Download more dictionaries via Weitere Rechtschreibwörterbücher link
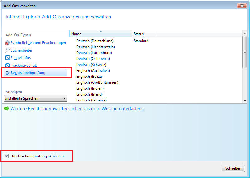Viewport: 250px width, 178px height. pyautogui.click(x=77, y=109)
